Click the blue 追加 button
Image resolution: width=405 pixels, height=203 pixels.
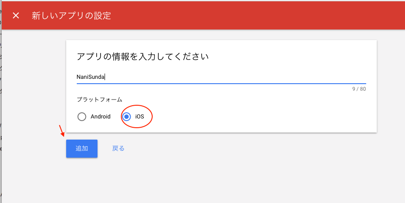click(x=82, y=148)
